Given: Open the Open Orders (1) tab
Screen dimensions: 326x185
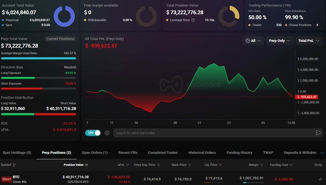Looking at the screenshot, I should (94, 152).
